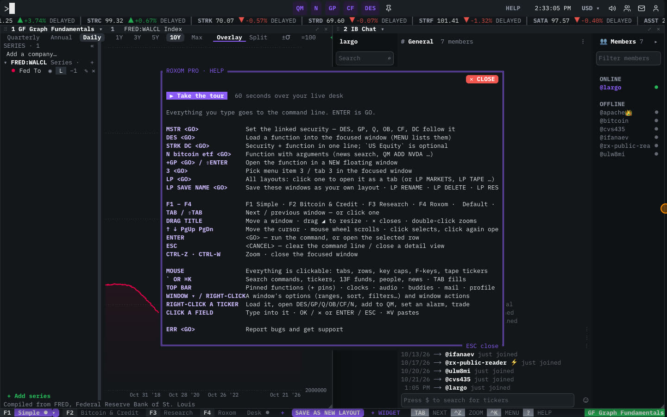This screenshot has width=667, height=417.
Task: Open the buddies icon in the top bar
Action: point(627,8)
